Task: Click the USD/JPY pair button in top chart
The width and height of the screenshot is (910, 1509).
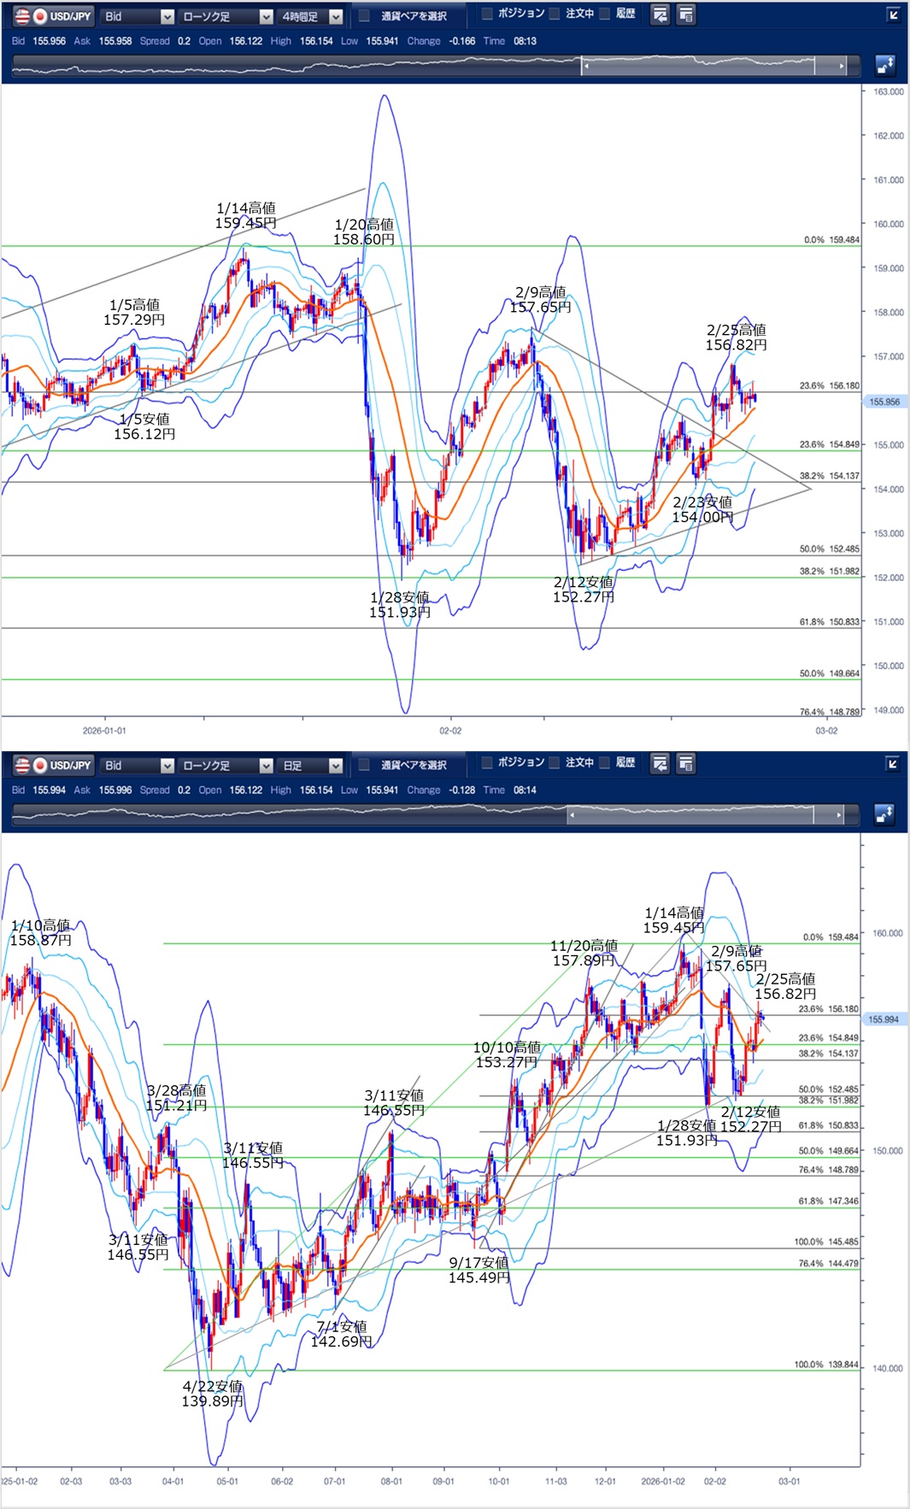Action: (53, 16)
